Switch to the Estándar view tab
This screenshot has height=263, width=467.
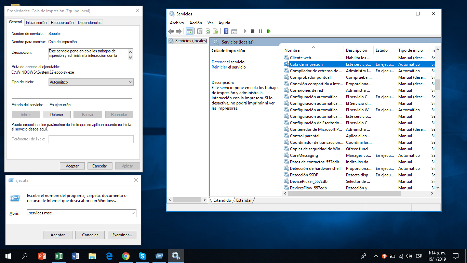244,200
